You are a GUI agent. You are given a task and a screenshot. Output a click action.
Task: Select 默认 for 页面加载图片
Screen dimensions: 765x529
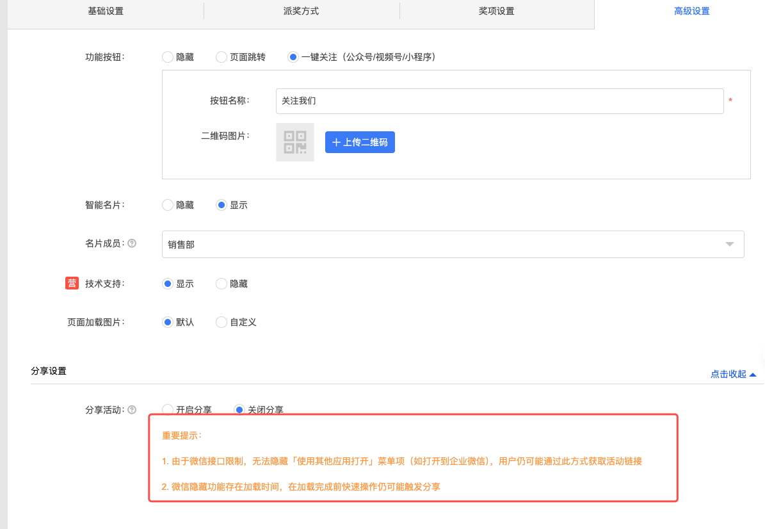pyautogui.click(x=168, y=322)
